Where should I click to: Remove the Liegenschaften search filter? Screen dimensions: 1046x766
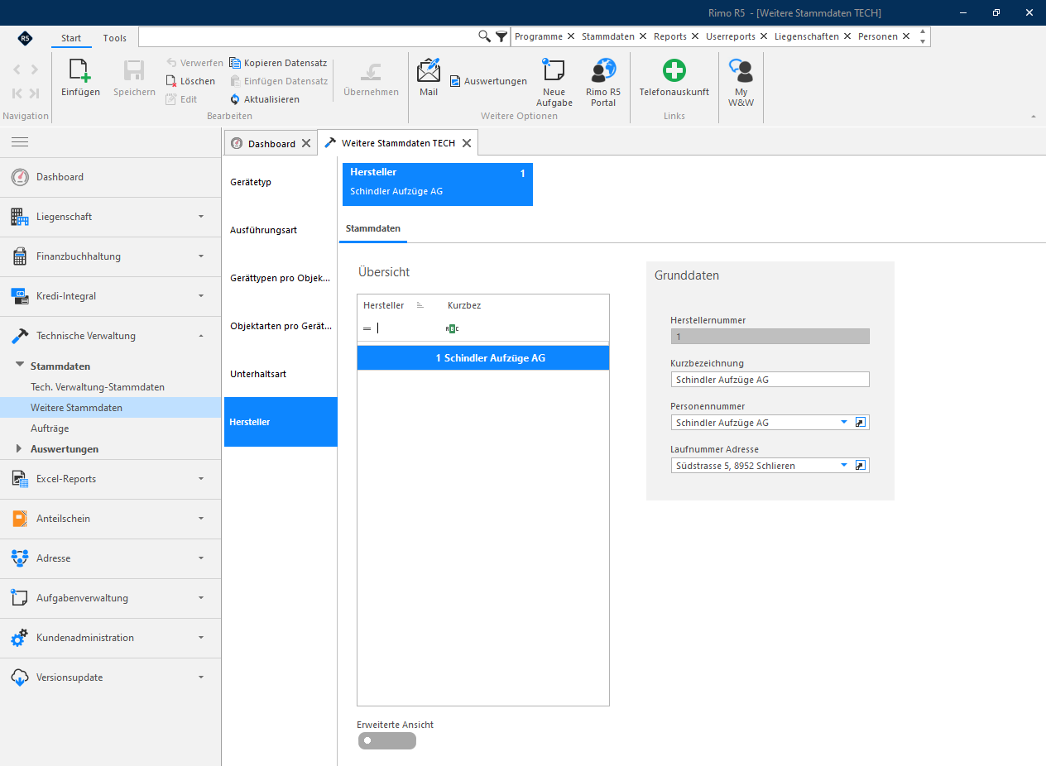[847, 36]
